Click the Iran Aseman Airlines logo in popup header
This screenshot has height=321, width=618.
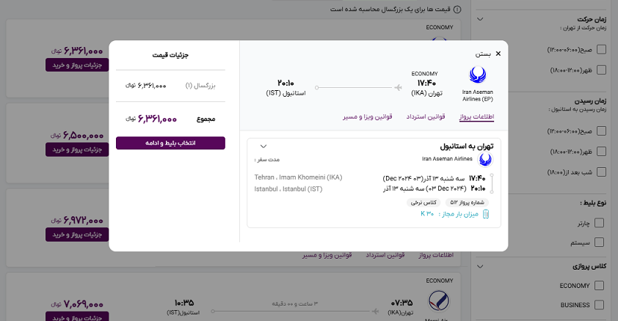(x=477, y=75)
